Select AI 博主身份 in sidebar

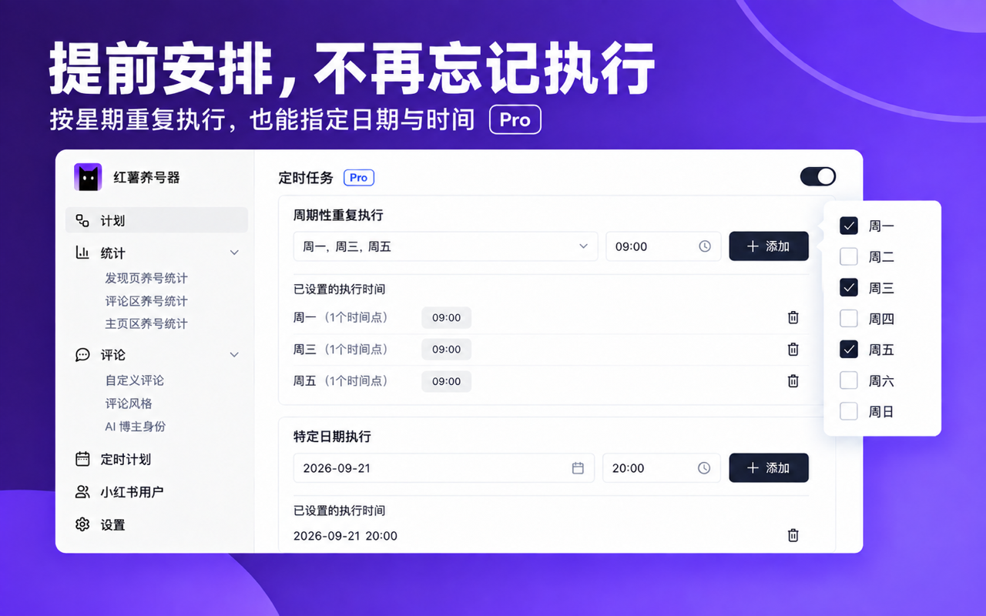pos(136,426)
